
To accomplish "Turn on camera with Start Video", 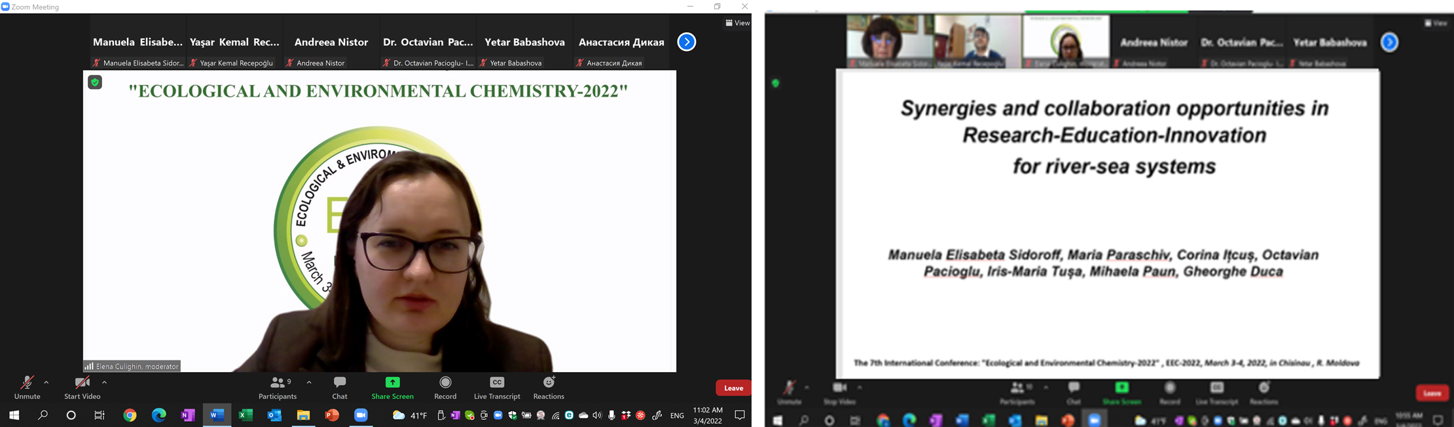I will coord(82,387).
